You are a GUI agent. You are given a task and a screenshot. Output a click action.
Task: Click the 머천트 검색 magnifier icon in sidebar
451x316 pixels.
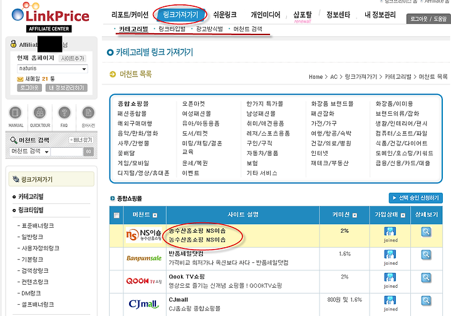14,140
